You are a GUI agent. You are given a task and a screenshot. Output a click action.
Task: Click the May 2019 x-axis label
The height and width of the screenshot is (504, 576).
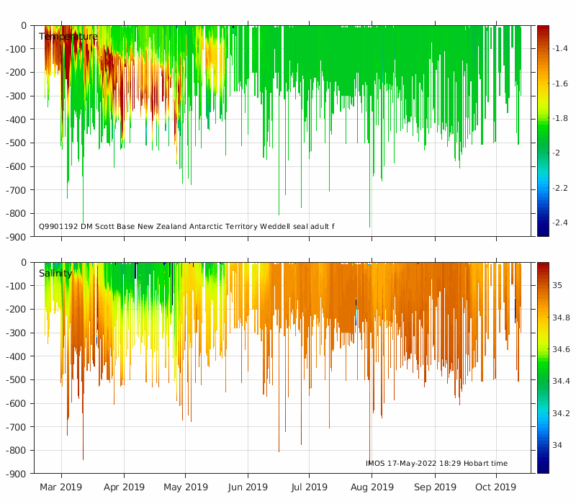point(186,487)
